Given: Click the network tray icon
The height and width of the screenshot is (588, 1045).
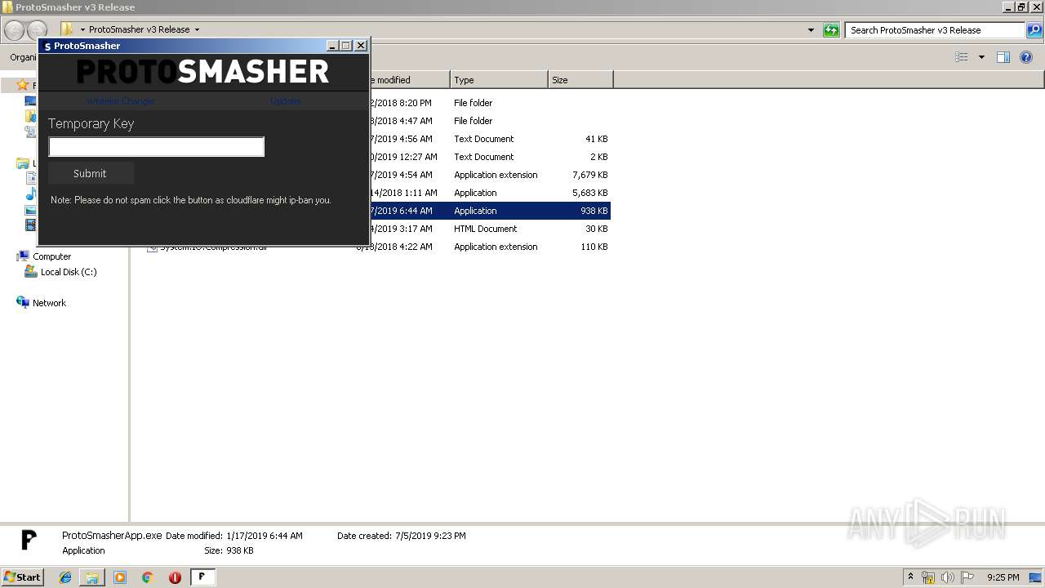Looking at the screenshot, I should [928, 577].
